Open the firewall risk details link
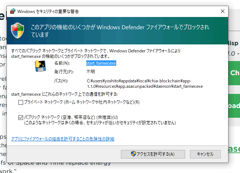 click(x=63, y=139)
